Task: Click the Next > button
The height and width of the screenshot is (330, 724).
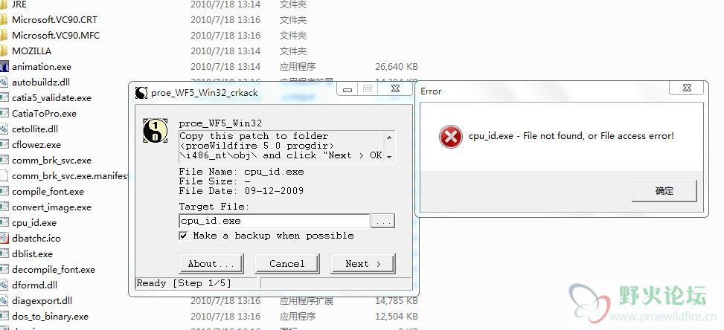Action: pyautogui.click(x=363, y=264)
